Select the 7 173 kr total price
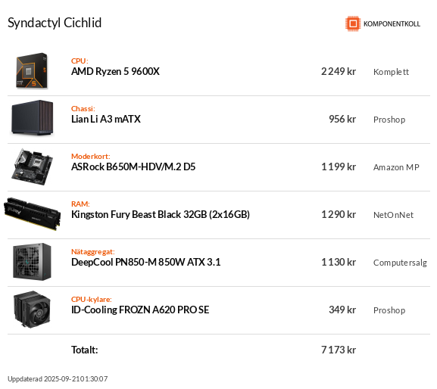This screenshot has width=437, height=389. pyautogui.click(x=339, y=350)
